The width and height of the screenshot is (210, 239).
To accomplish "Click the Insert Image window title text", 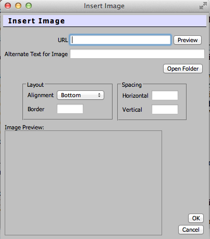I will 104,6.
